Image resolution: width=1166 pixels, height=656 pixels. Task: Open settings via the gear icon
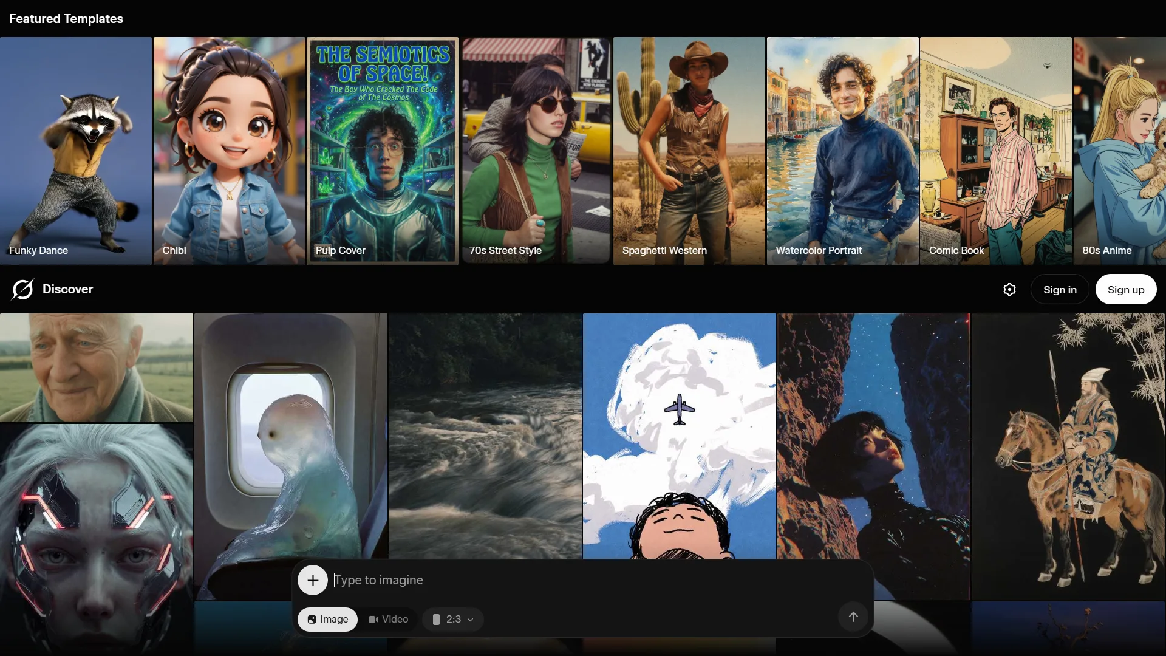pos(1009,290)
